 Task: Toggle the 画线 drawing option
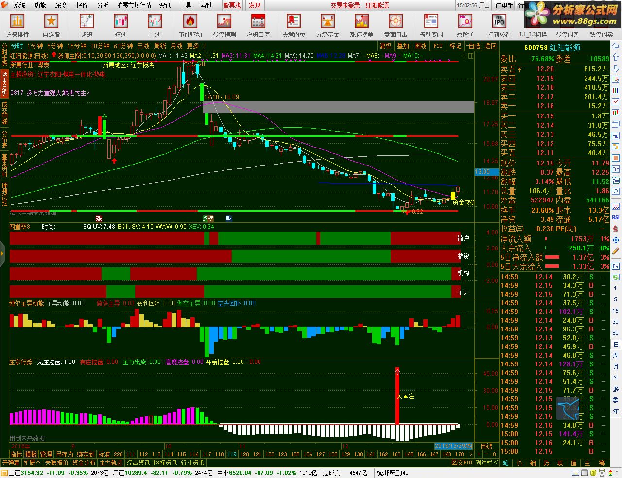[x=421, y=46]
